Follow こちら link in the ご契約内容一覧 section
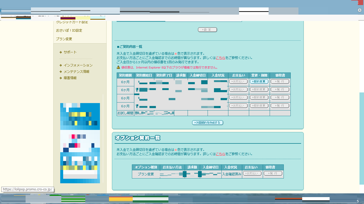 pyautogui.click(x=220, y=58)
